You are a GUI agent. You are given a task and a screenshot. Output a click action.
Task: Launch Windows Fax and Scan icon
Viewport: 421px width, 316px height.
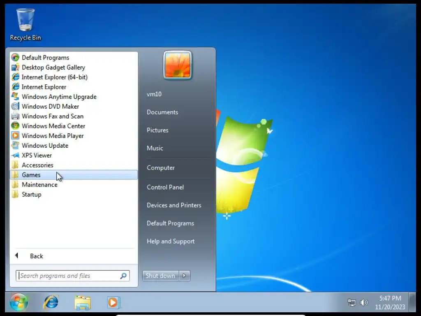click(15, 116)
